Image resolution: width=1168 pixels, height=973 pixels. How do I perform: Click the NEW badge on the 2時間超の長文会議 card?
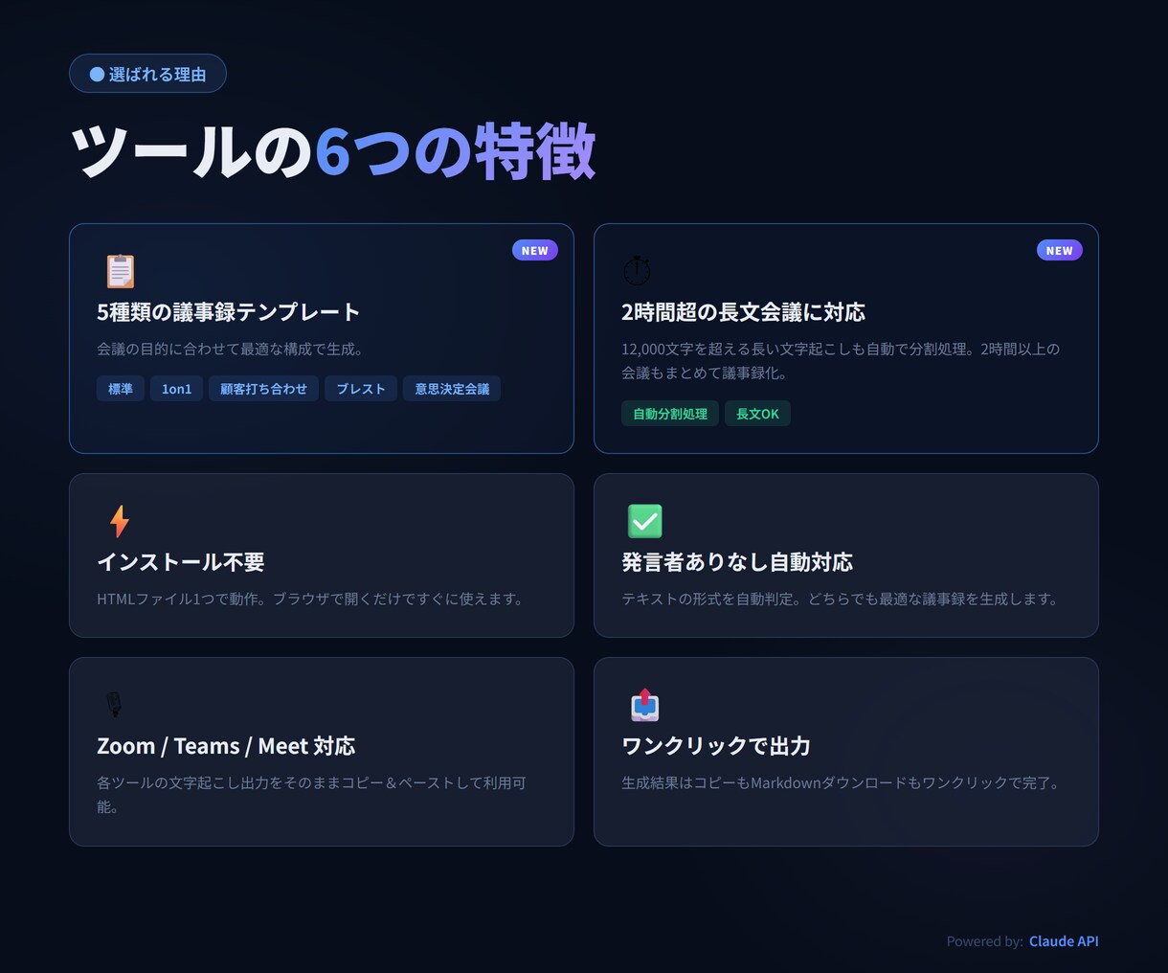click(1060, 250)
